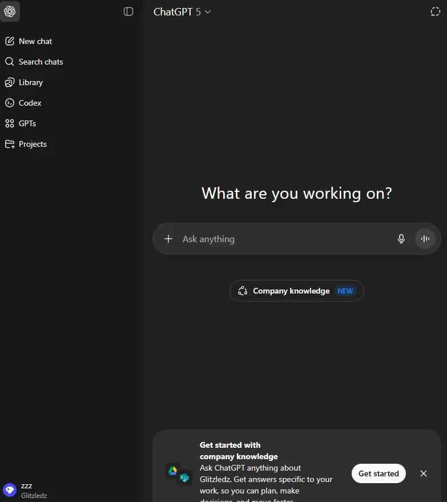Click the microphone dictate icon
Image resolution: width=447 pixels, height=502 pixels.
coord(401,239)
